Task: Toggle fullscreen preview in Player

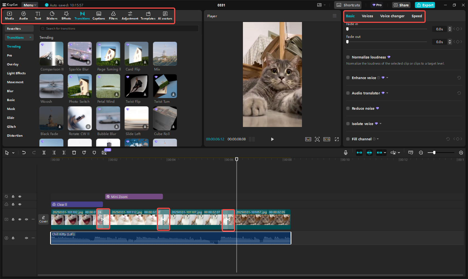Action: (337, 139)
